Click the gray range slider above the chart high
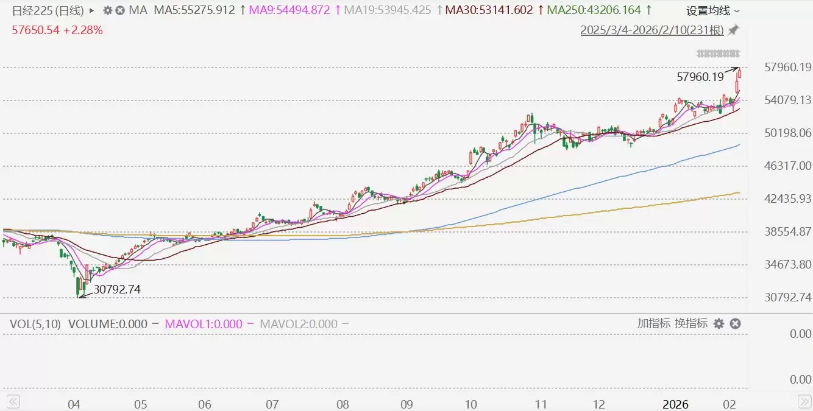This screenshot has width=813, height=411. pos(719,52)
